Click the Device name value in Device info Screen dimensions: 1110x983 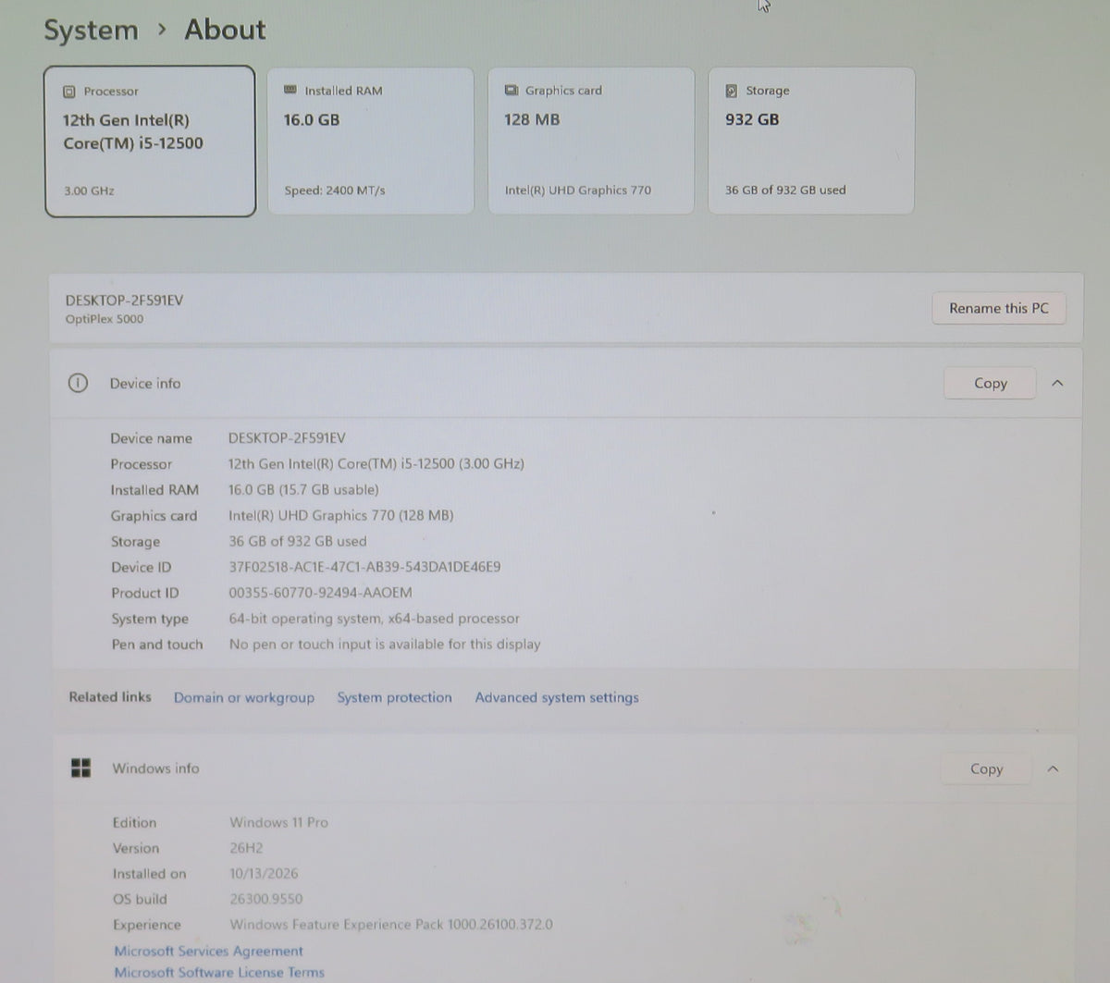[287, 437]
